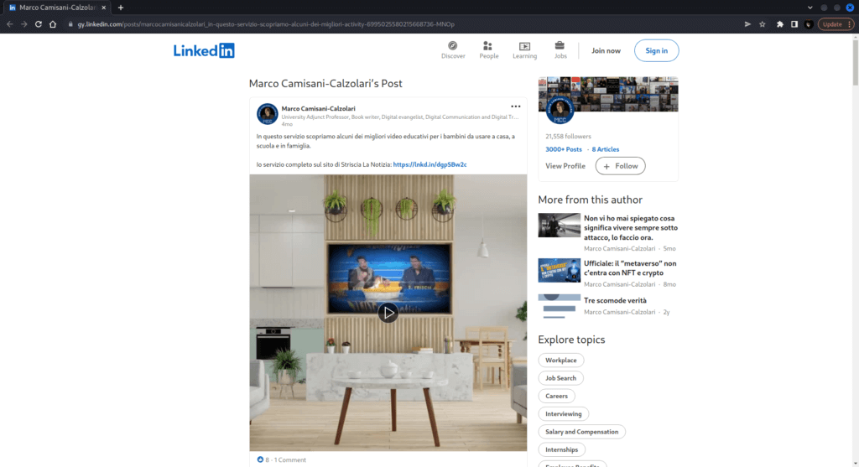Open the View Profile link
This screenshot has width=859, height=467.
[565, 166]
